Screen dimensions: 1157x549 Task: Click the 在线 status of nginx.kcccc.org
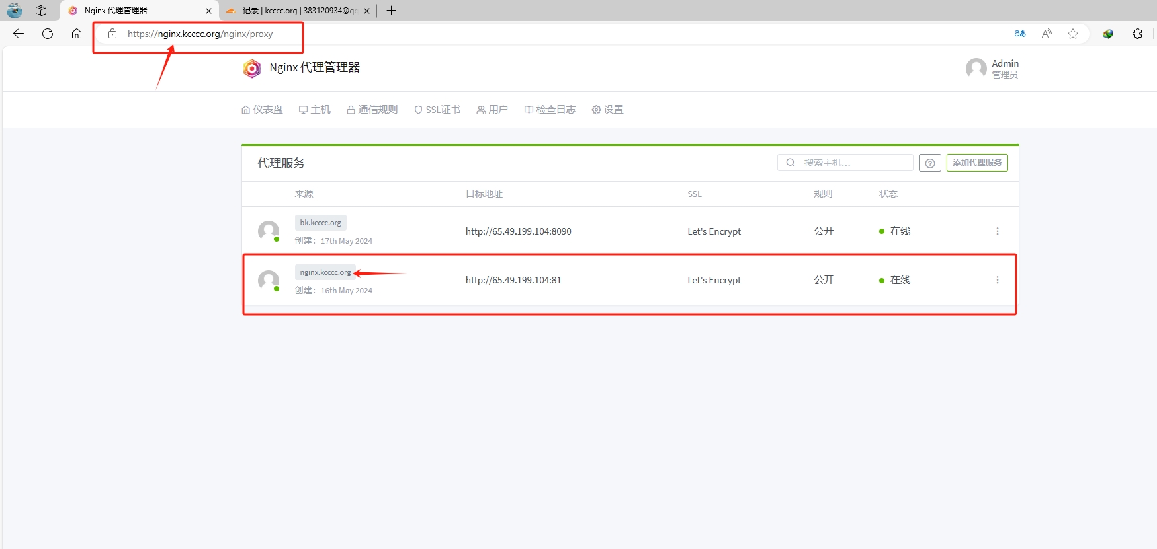(895, 280)
